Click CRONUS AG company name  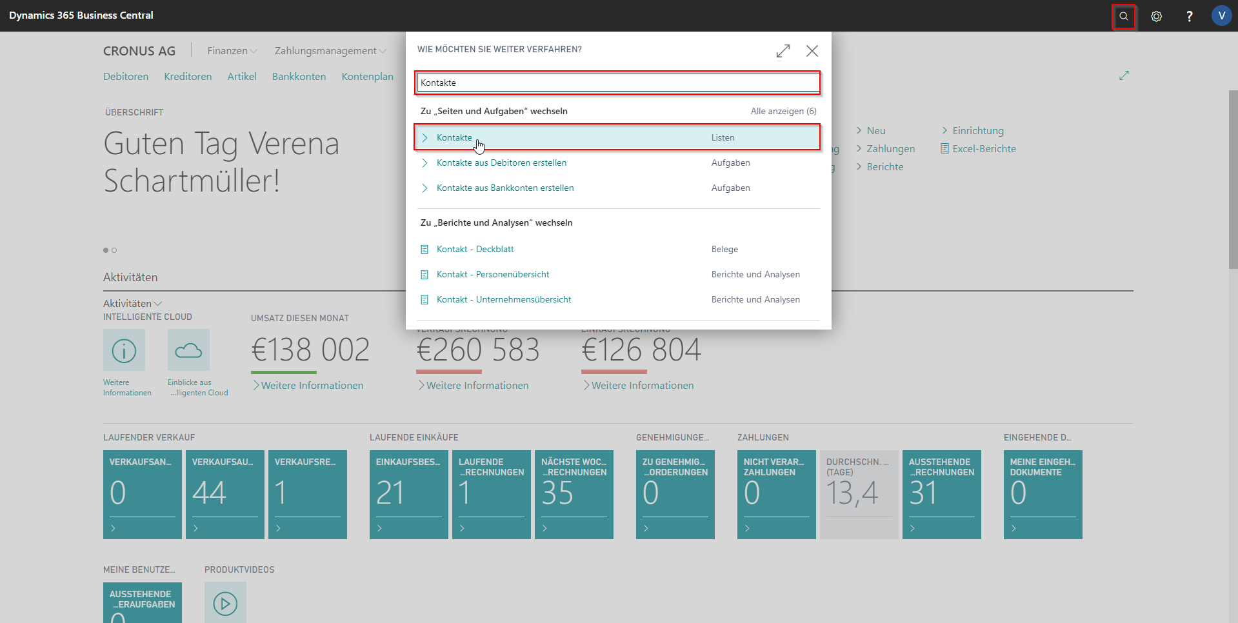pyautogui.click(x=139, y=51)
